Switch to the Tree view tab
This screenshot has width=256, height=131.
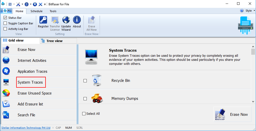[58, 41]
